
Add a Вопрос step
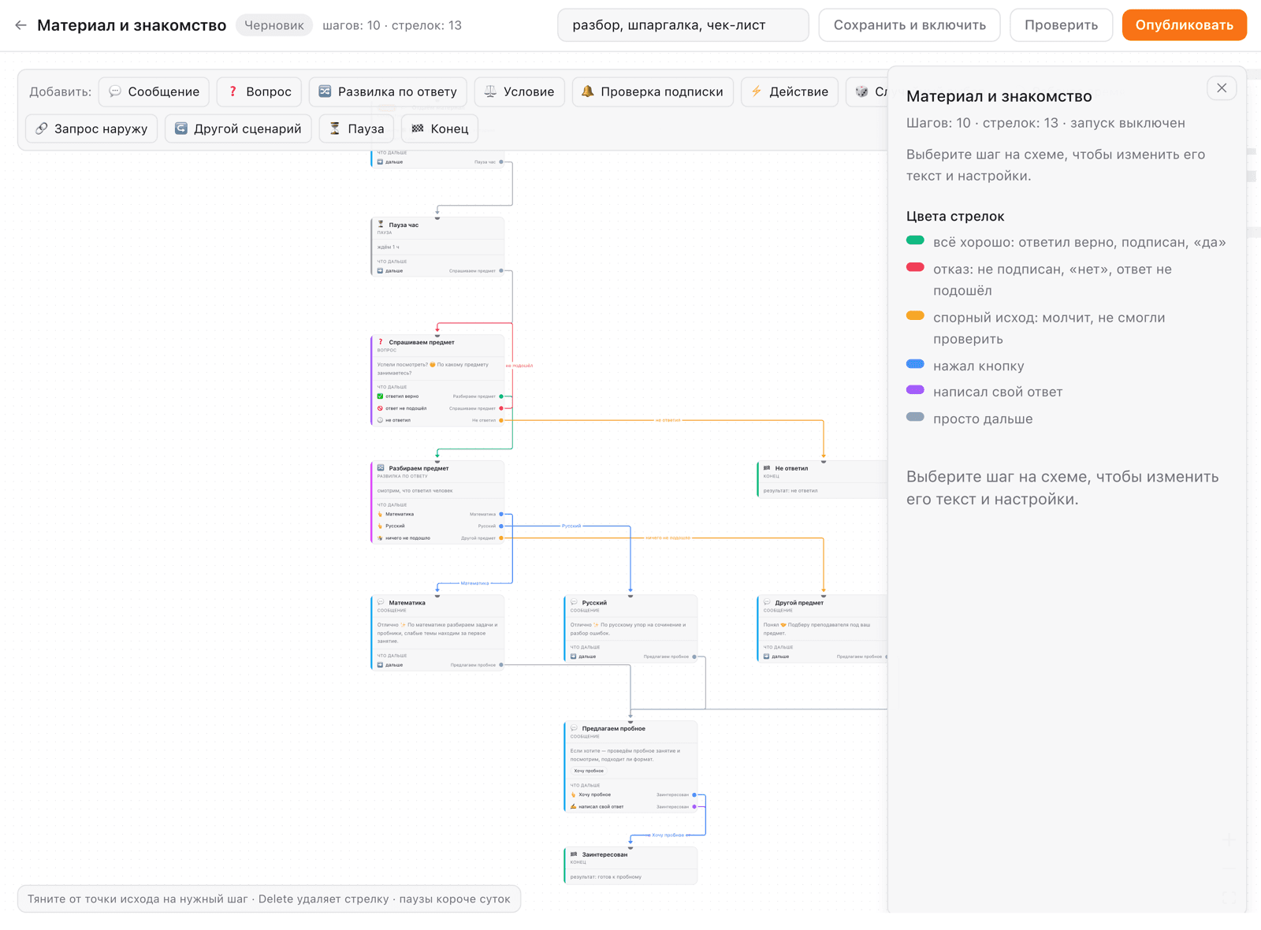pos(259,91)
